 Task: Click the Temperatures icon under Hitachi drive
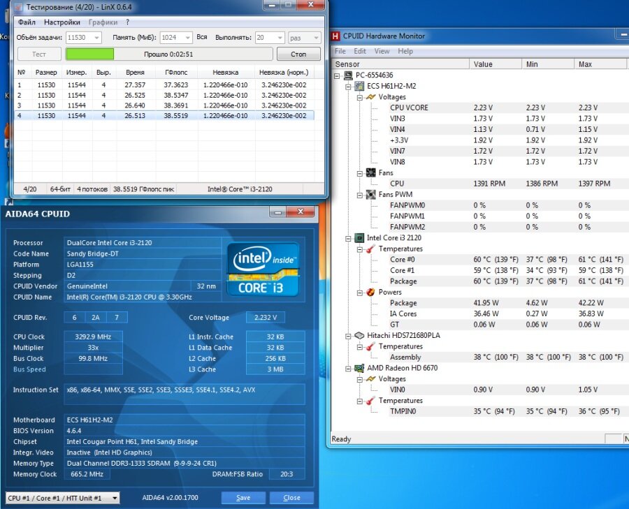coord(370,346)
